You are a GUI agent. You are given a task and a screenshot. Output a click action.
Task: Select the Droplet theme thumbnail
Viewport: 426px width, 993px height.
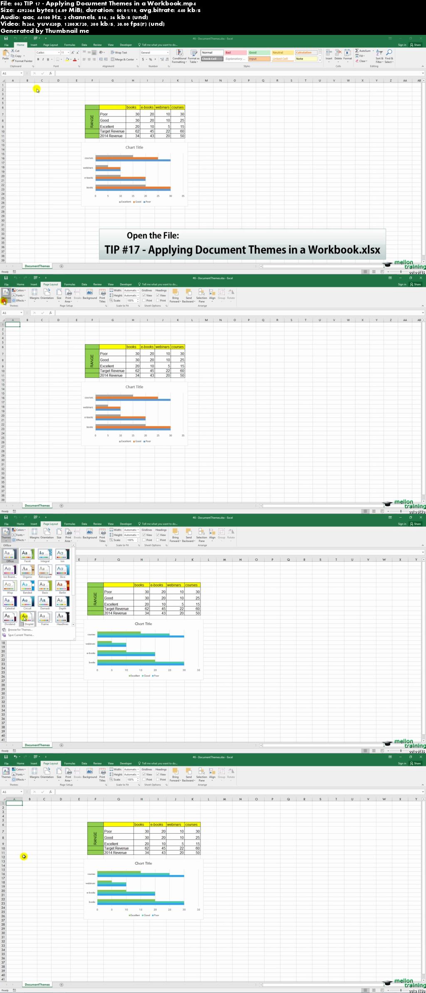(x=27, y=619)
